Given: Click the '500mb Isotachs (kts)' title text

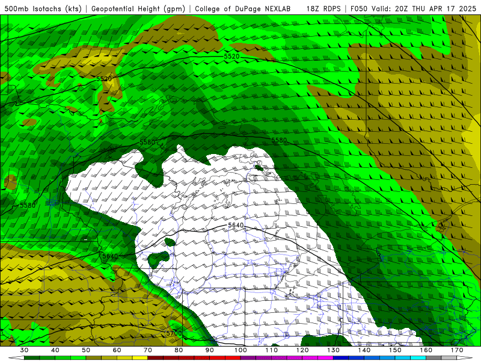Looking at the screenshot, I should tap(43, 8).
